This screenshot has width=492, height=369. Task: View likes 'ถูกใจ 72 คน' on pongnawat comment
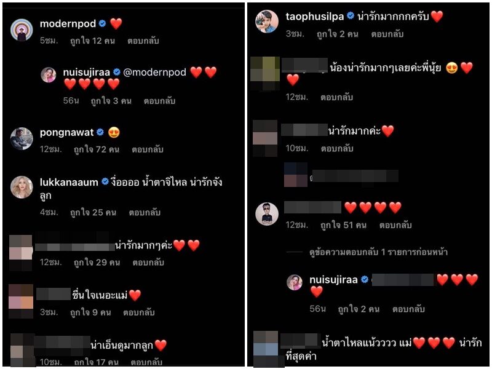pyautogui.click(x=97, y=149)
